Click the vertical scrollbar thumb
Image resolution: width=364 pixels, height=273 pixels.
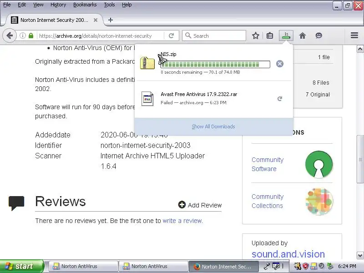coord(360,159)
